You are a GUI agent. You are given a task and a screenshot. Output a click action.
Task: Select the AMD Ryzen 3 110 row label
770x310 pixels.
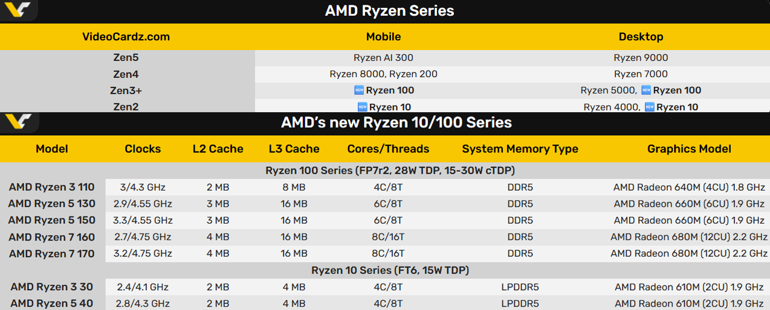52,188
